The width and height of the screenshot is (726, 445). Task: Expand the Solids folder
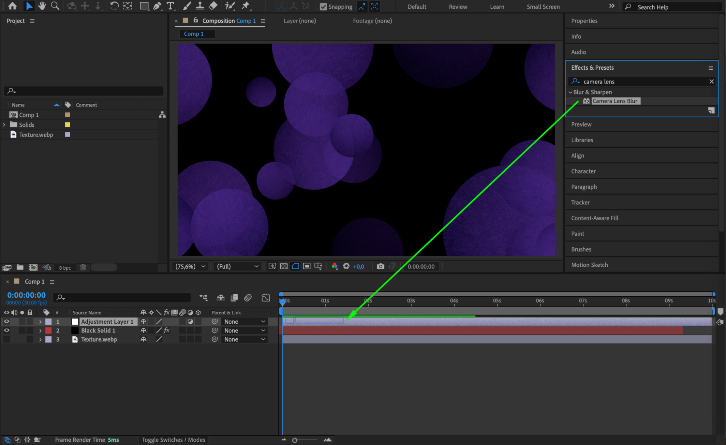pos(4,124)
